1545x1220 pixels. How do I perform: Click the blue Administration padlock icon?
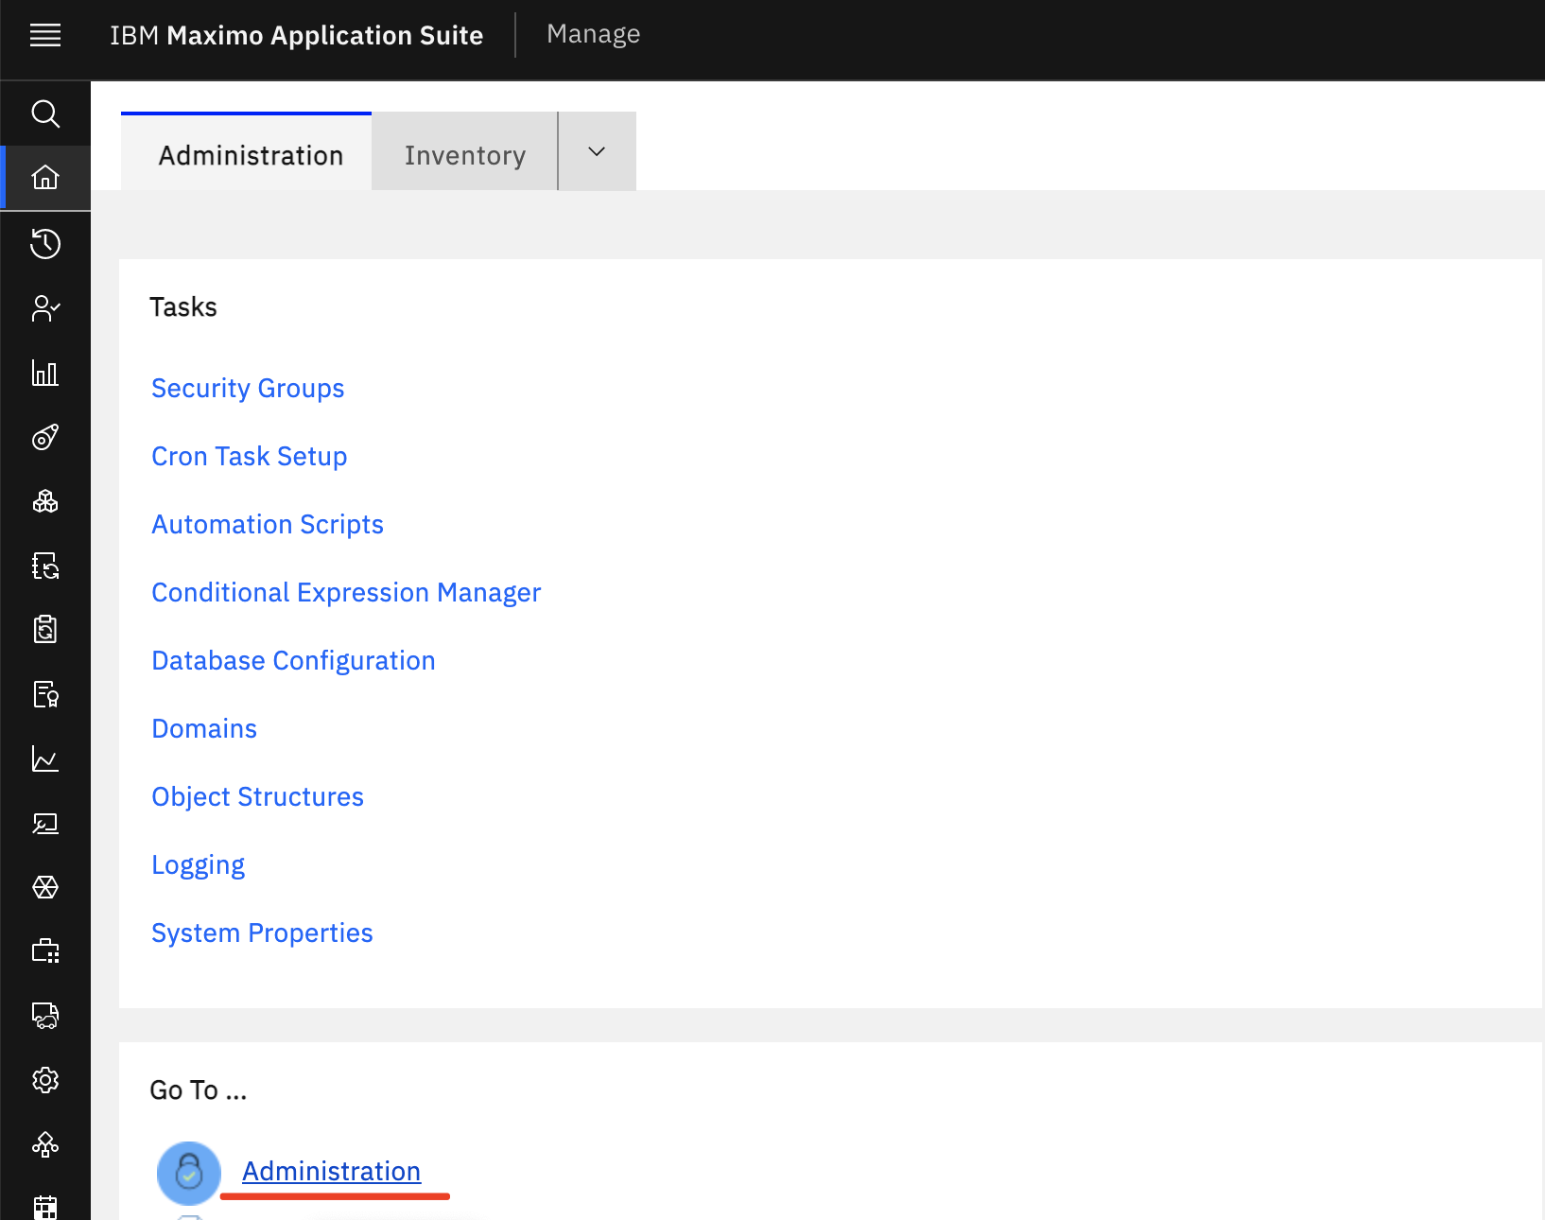(189, 1174)
